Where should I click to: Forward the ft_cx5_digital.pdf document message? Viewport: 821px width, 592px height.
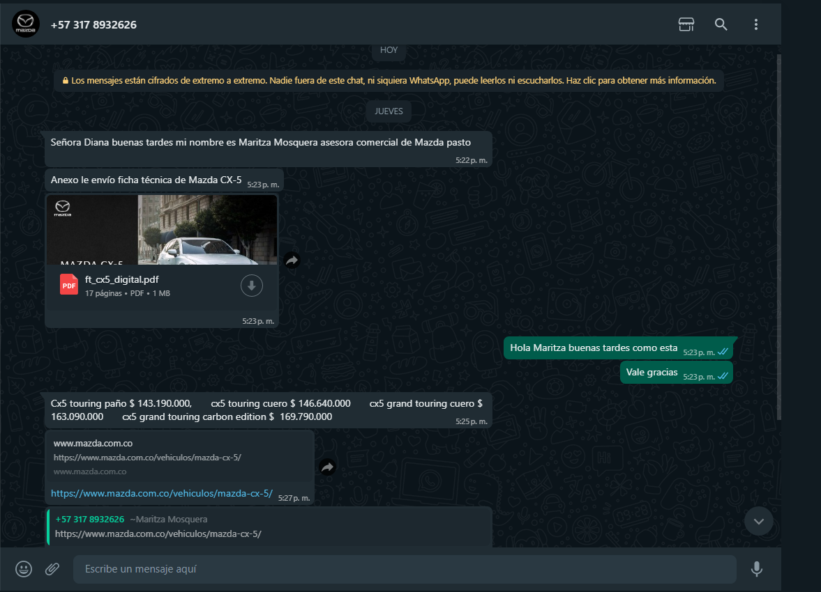[292, 260]
